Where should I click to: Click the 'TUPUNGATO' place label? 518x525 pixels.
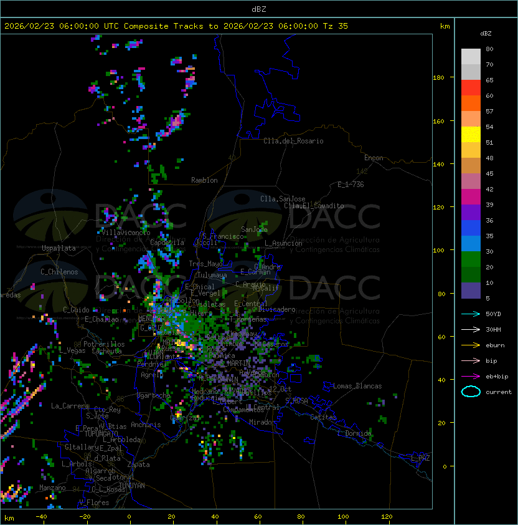pyautogui.click(x=101, y=433)
